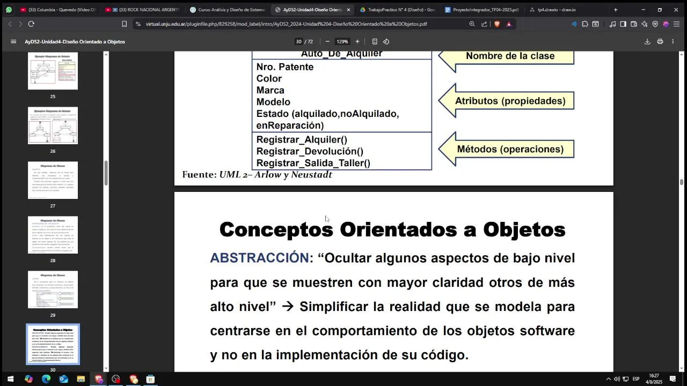687x386 pixels.
Task: Select page 25 thumbnail
Action: [x=53, y=71]
